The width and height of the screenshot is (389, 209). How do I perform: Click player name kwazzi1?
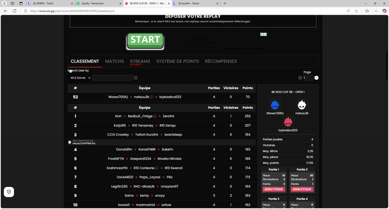pyautogui.click(x=124, y=205)
